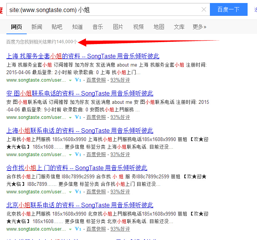Open the 93%好评 link on the second result
This screenshot has width=257, height=240.
coord(120,117)
